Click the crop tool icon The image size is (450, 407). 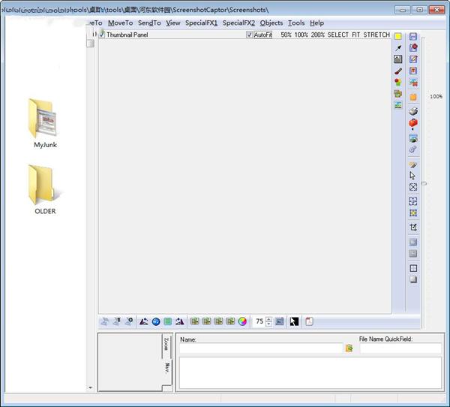(x=413, y=228)
